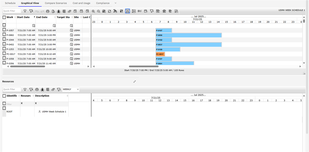Tick the checkbox next to P-1057
The image size is (309, 152).
tap(4, 30)
